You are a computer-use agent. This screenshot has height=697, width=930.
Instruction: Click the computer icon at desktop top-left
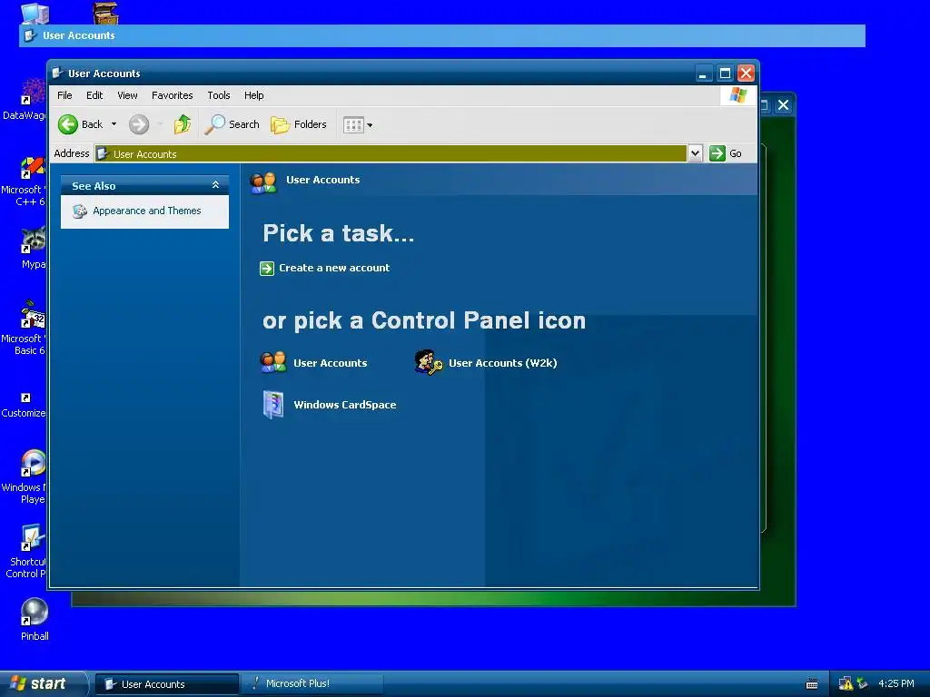[x=35, y=13]
